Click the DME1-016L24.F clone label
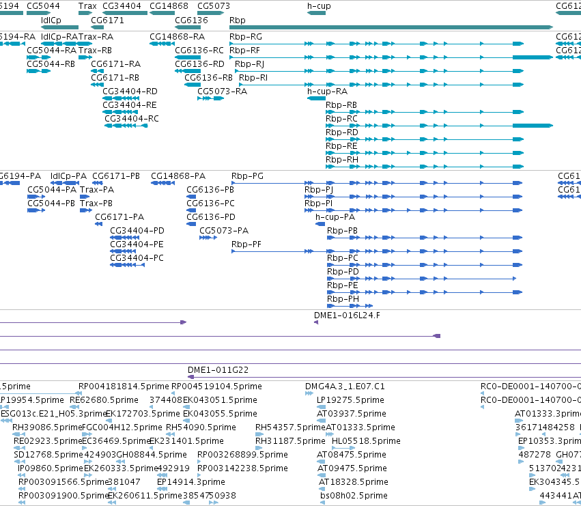This screenshot has height=506, width=581. coord(347,315)
